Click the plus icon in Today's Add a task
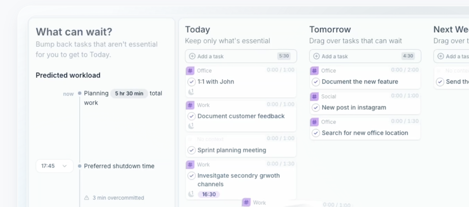 click(x=192, y=56)
